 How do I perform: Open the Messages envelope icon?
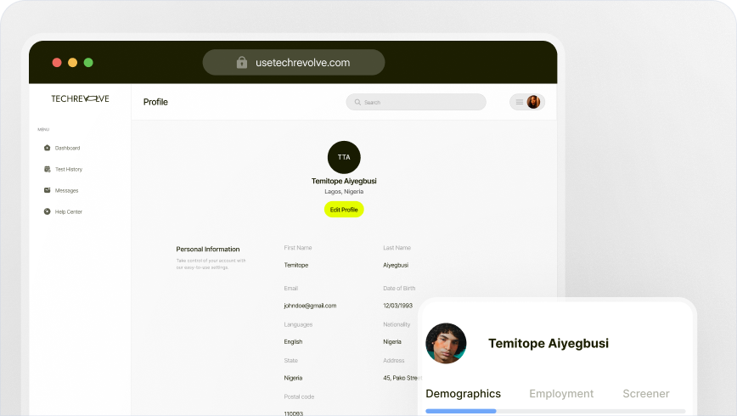(x=47, y=190)
